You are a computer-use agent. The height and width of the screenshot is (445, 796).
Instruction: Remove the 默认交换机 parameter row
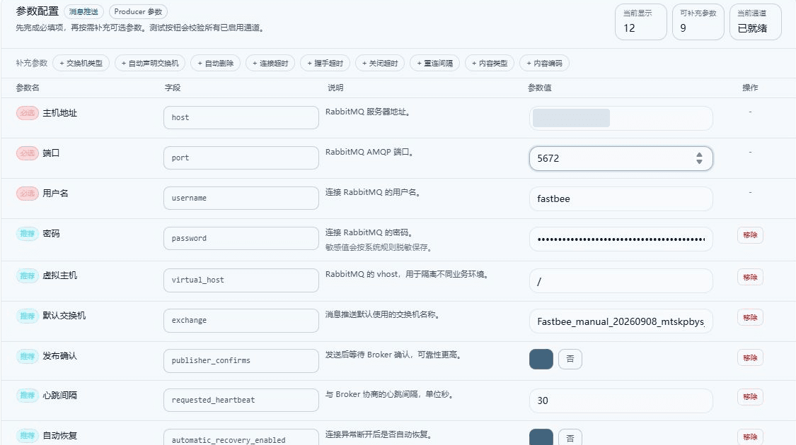[750, 318]
